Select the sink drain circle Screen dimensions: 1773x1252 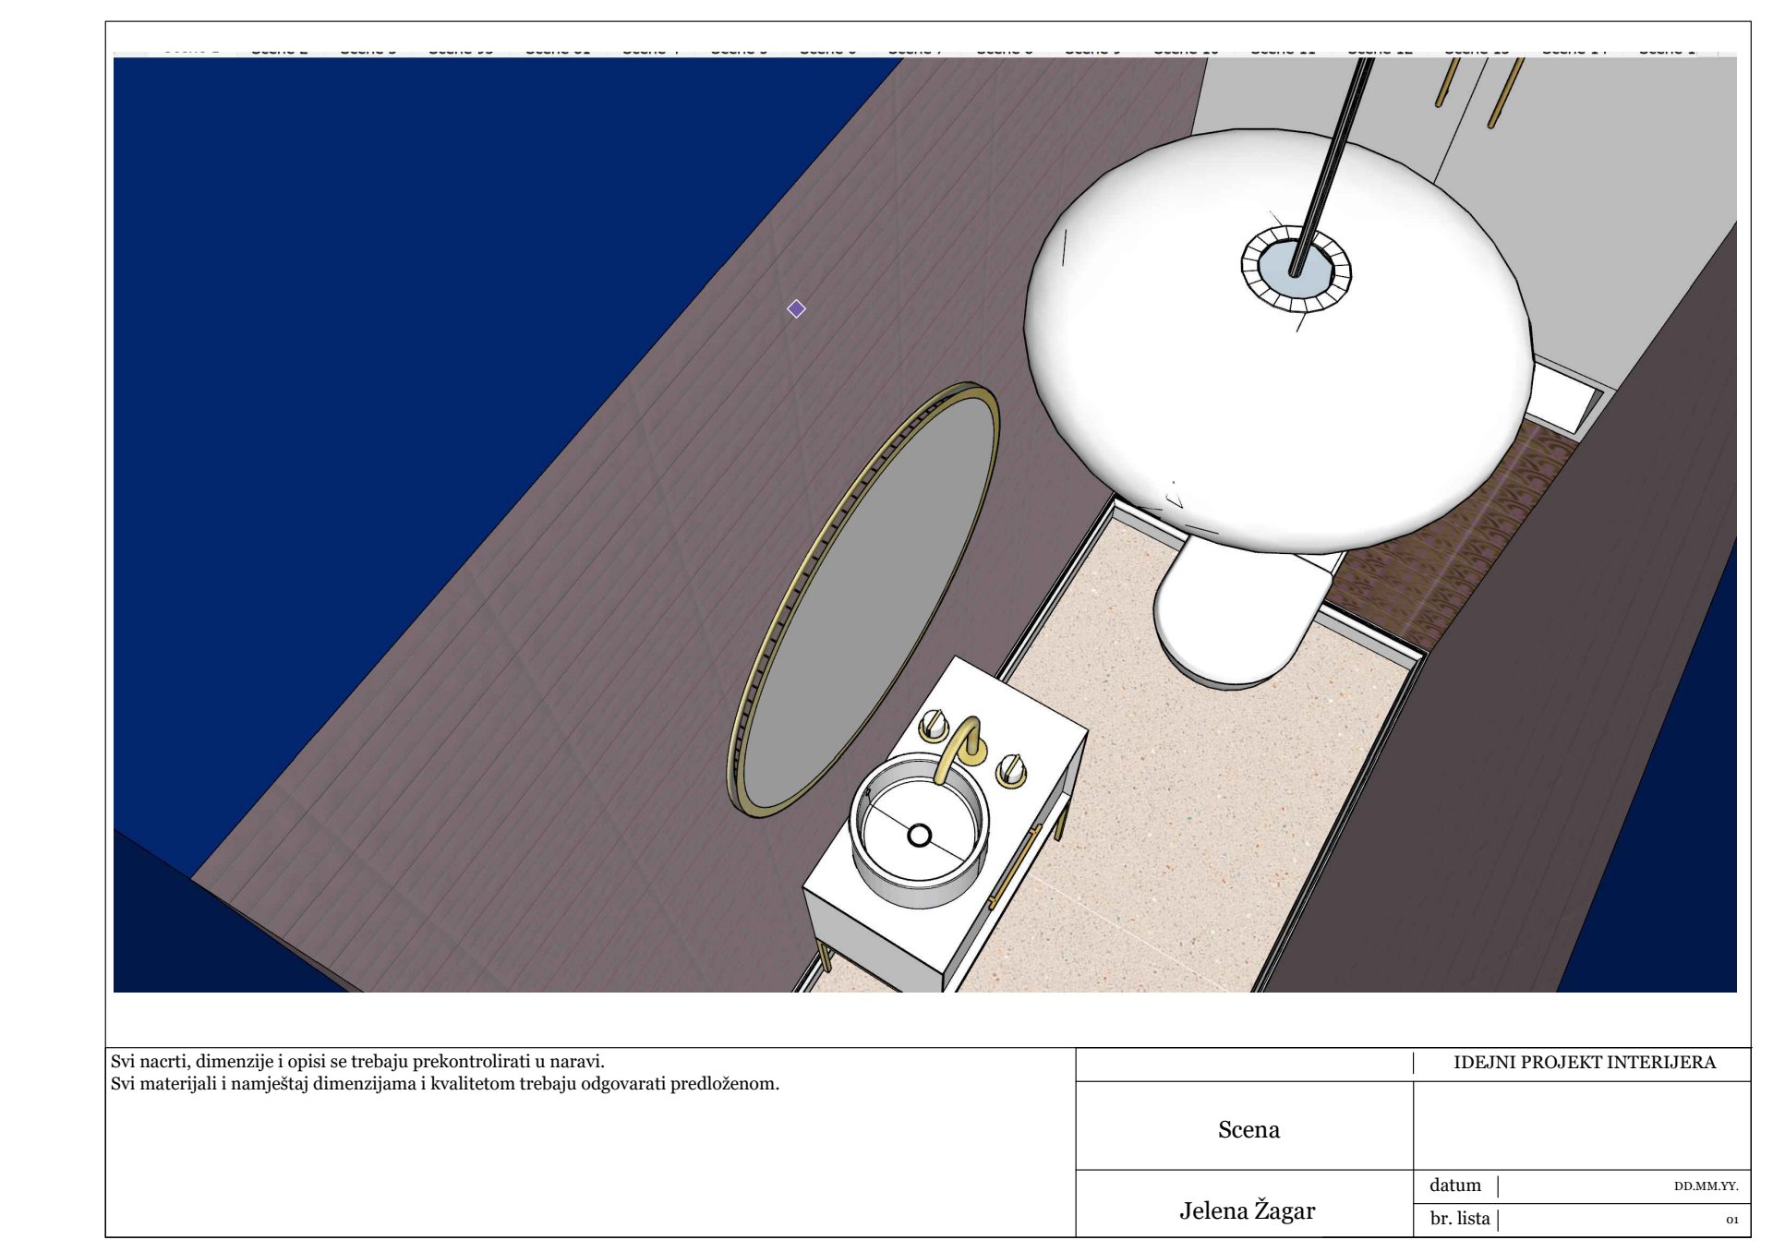tap(919, 836)
